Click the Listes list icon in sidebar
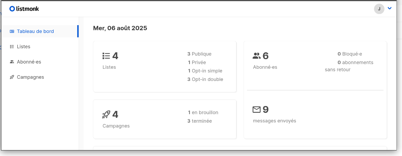Screen dimensions: 402x156 pos(12,47)
